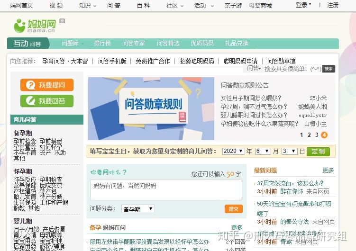Image resolution: width=356 pixels, height=251 pixels.
Task: Switch to the 问答精选 tab
Action: coord(168,43)
